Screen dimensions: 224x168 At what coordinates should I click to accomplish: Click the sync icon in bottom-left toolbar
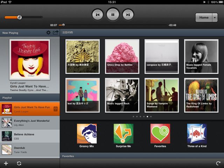click(19, 163)
